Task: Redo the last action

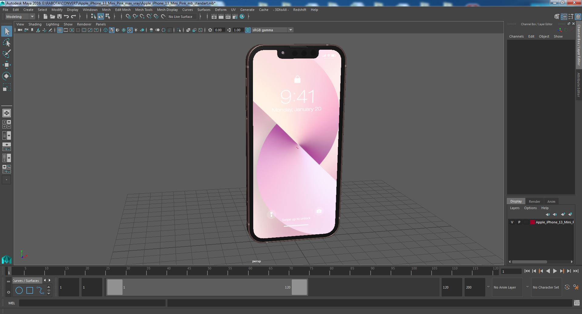Action: point(73,17)
